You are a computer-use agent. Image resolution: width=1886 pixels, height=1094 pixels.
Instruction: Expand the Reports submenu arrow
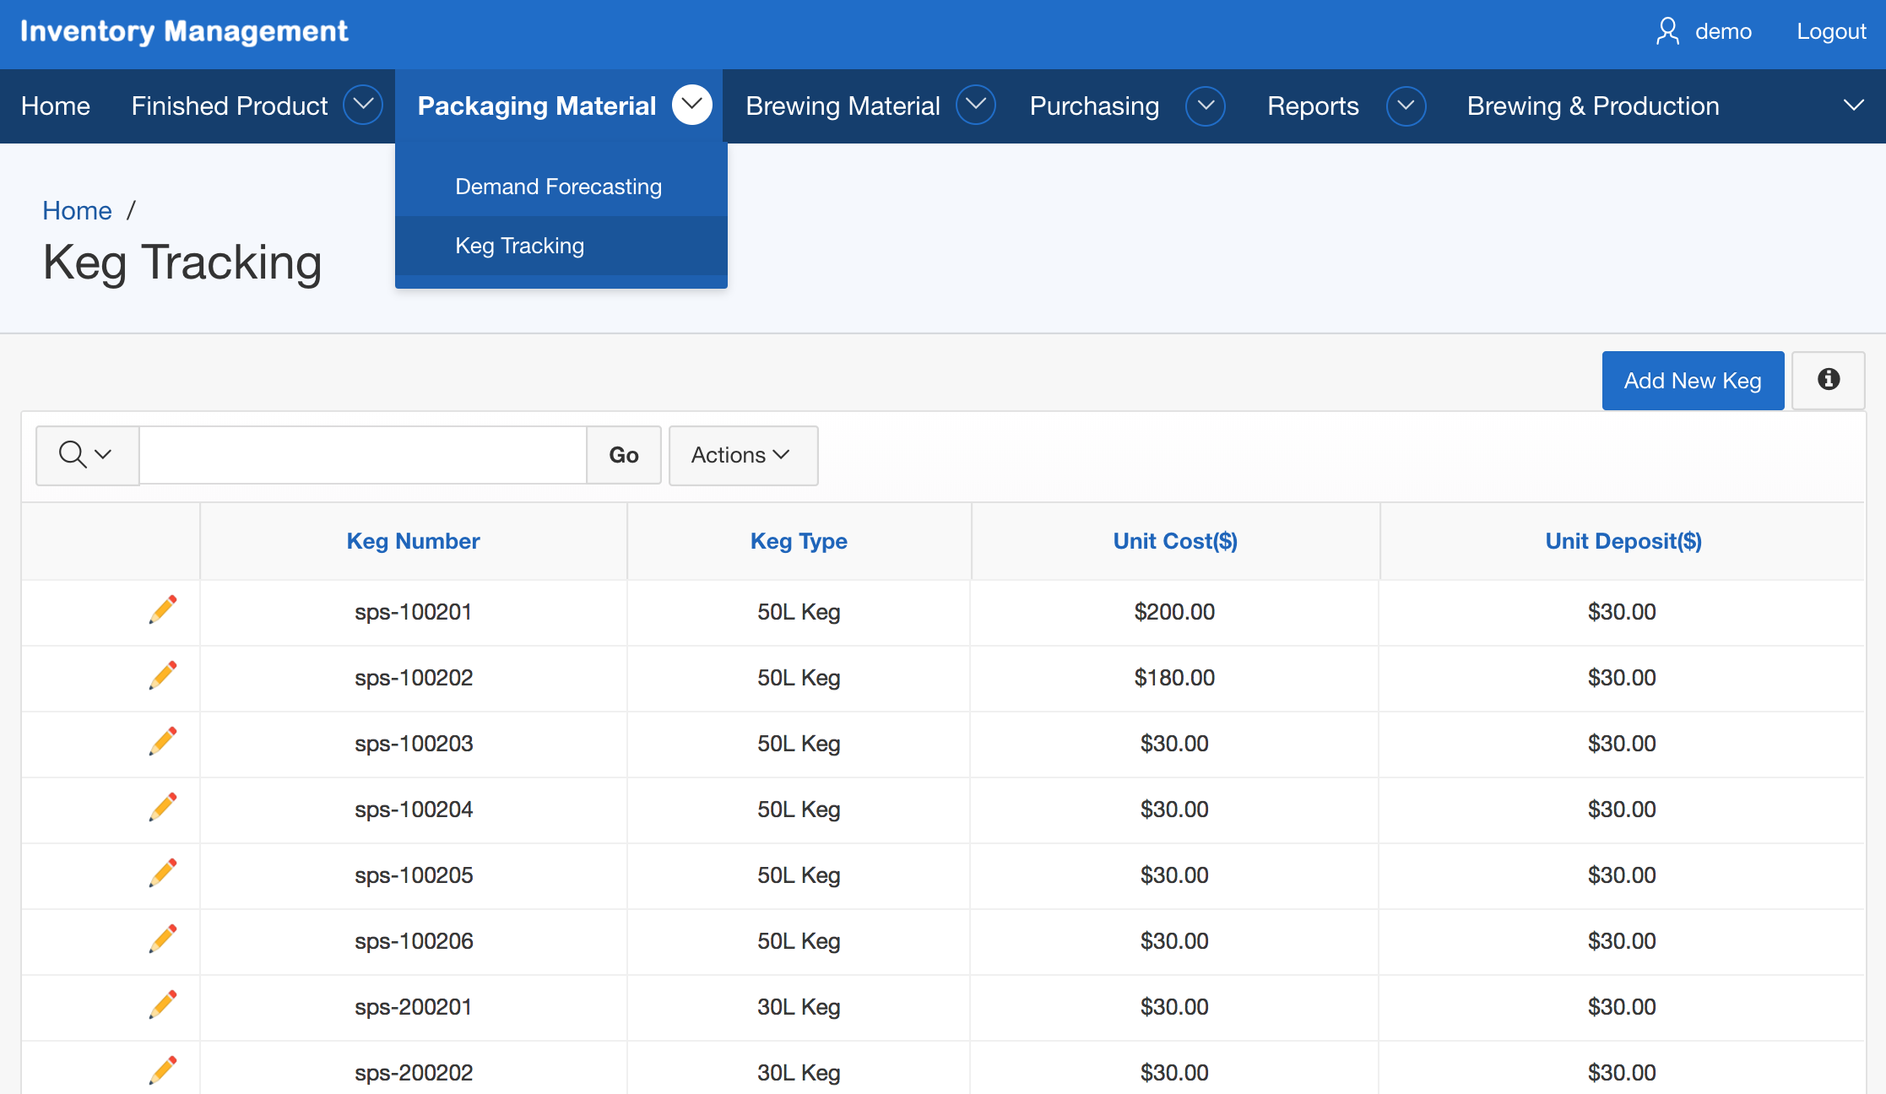1406,106
